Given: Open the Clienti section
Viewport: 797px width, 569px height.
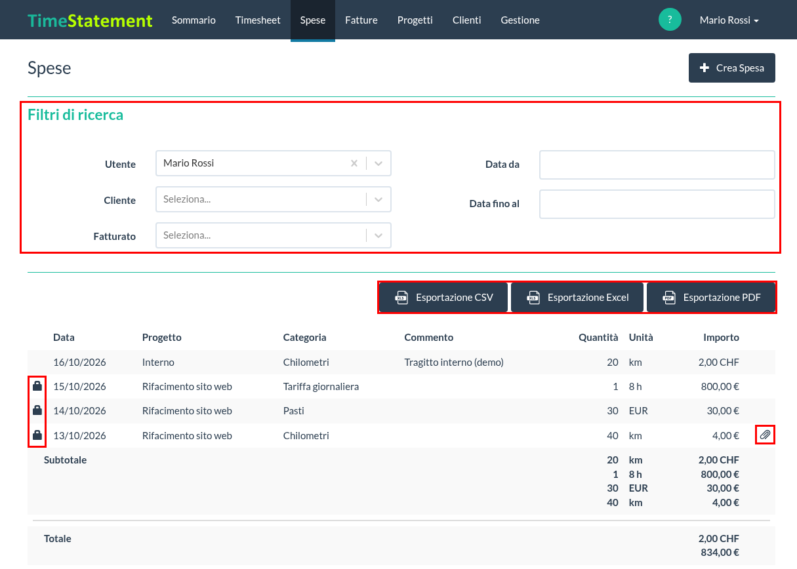Looking at the screenshot, I should coord(466,20).
